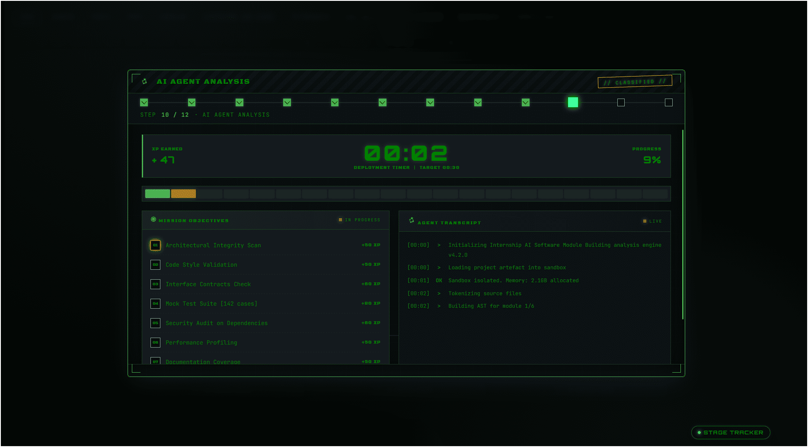Click the plus icon beside XP earned value
Image resolution: width=808 pixels, height=447 pixels.
[154, 160]
